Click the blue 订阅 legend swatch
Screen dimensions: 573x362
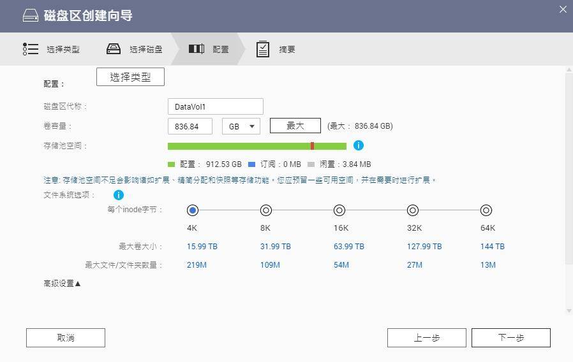[252, 164]
